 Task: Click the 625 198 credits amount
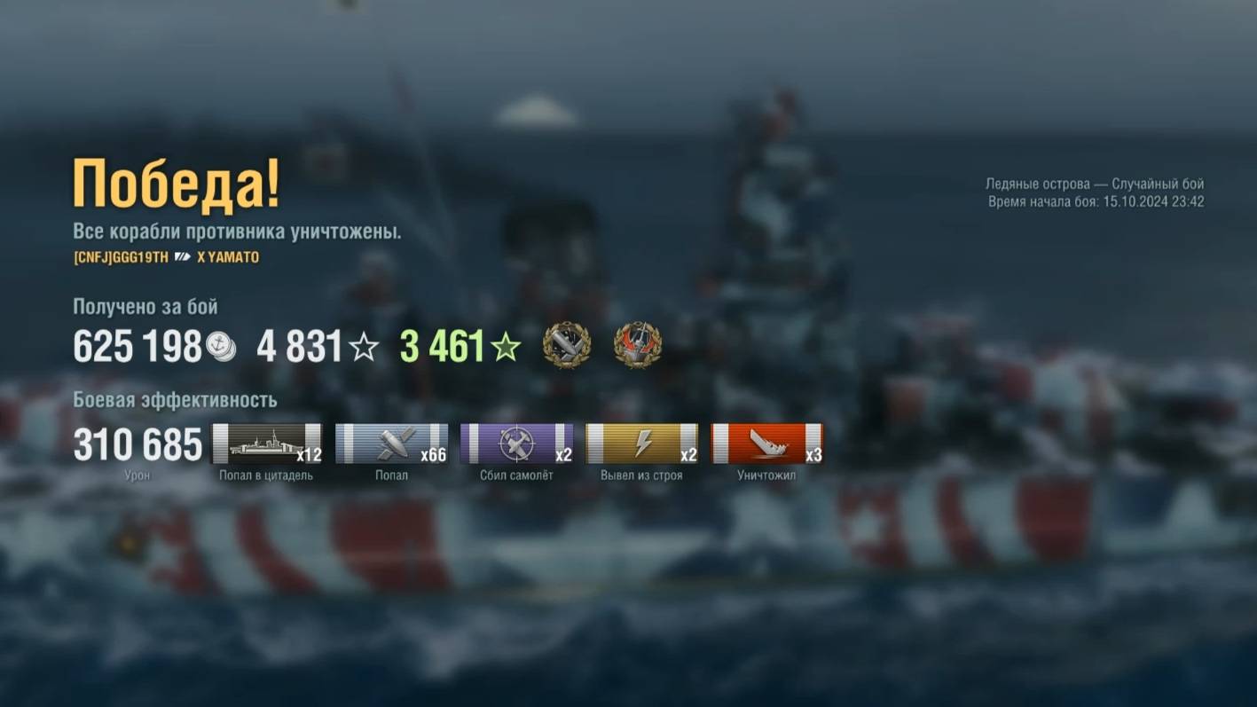coord(137,347)
